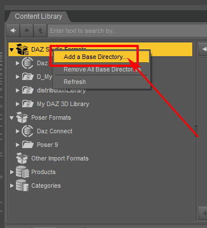Choose Remove All Base Directories menu entry

click(x=102, y=69)
